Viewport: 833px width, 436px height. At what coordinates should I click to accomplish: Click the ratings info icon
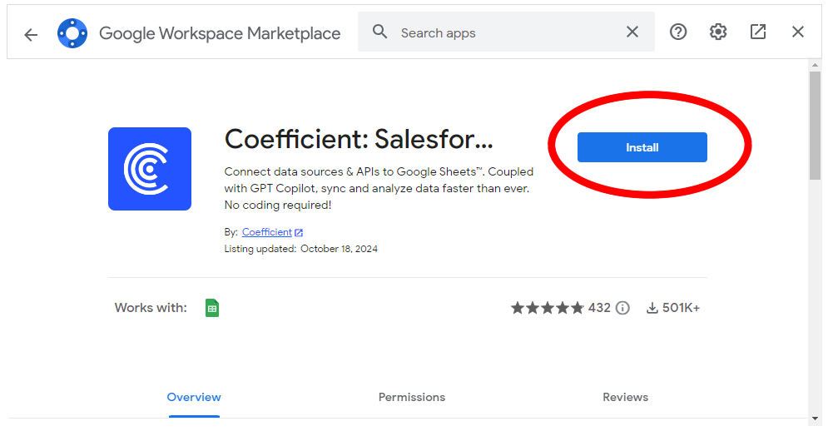(622, 308)
